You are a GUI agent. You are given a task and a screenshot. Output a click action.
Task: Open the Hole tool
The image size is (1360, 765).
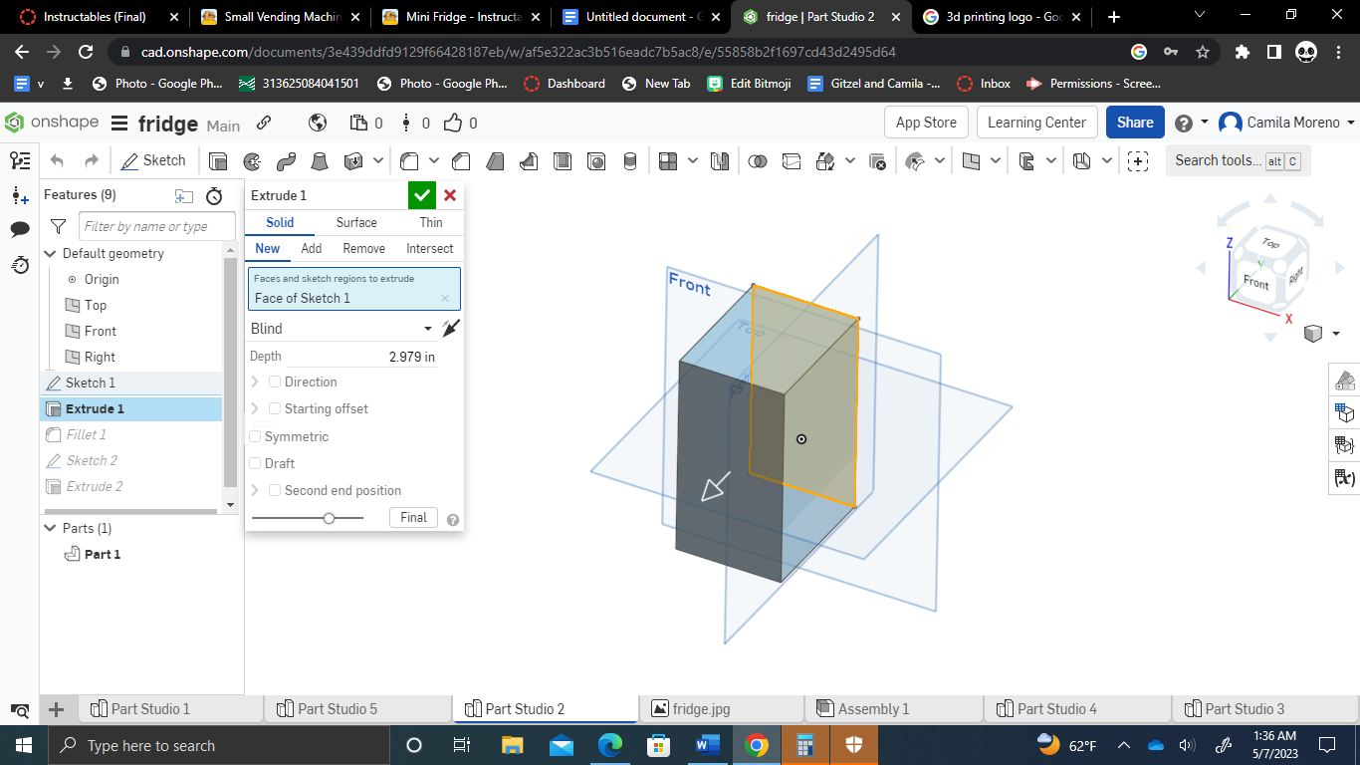596,159
